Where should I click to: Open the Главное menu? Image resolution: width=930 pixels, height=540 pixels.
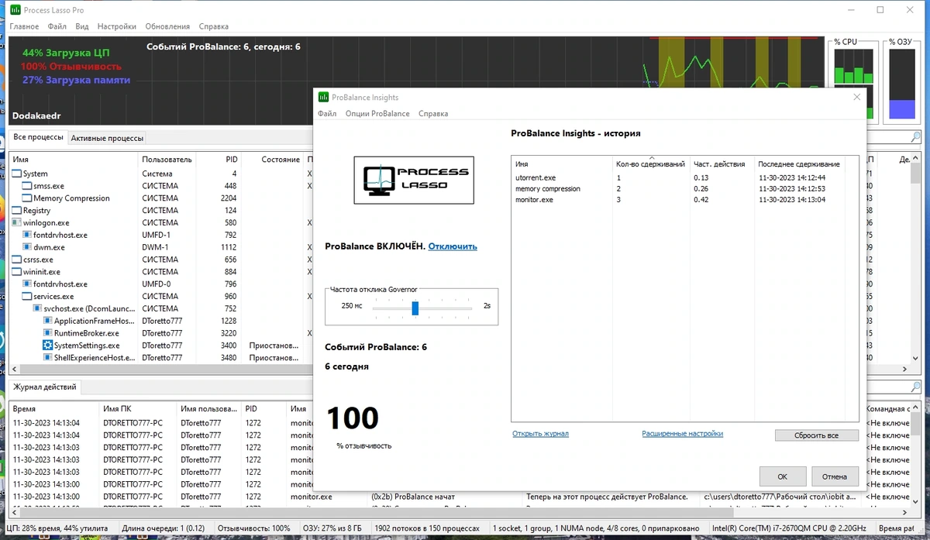click(x=24, y=26)
